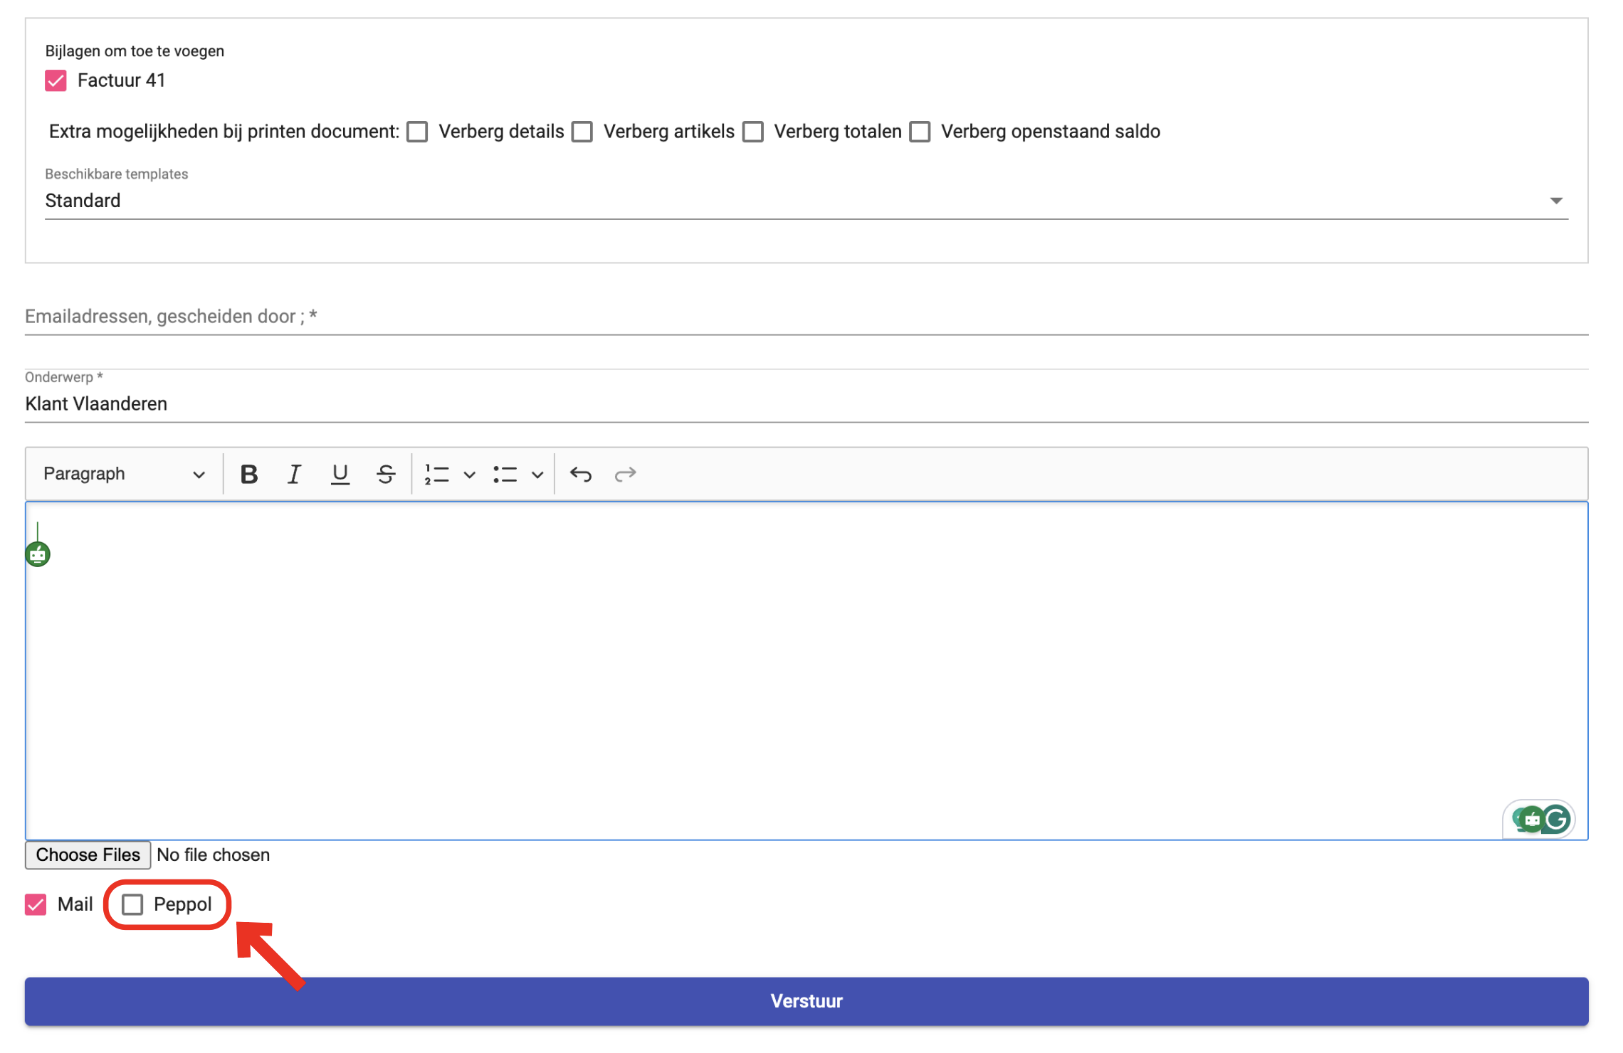Image resolution: width=1623 pixels, height=1053 pixels.
Task: Uncheck Factuur 41 attachment
Action: pos(56,80)
